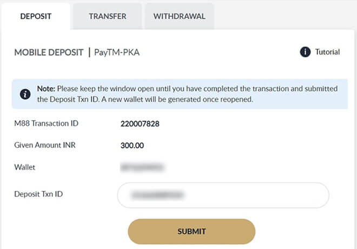Open the Transfer tab
The height and width of the screenshot is (249, 357).
coord(107,16)
